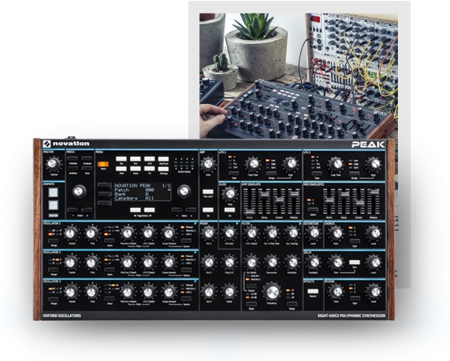Click the Audition patch button
Image resolution: width=450 pixels, height=361 pixels.
[73, 169]
